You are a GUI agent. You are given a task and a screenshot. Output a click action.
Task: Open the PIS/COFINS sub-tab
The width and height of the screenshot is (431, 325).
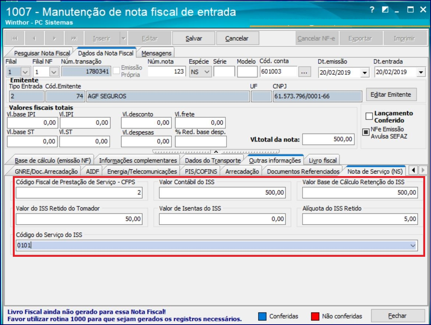(201, 171)
